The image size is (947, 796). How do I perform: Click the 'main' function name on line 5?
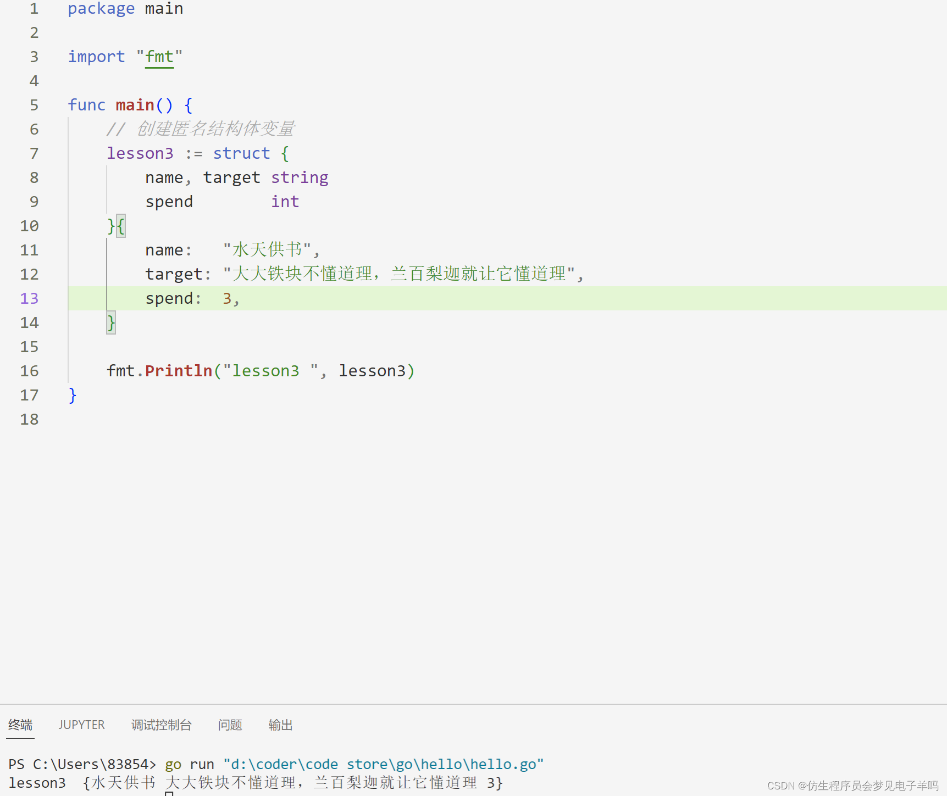[135, 105]
